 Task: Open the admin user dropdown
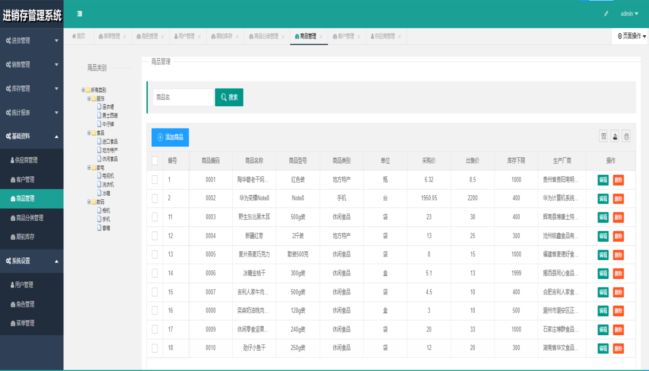(630, 14)
